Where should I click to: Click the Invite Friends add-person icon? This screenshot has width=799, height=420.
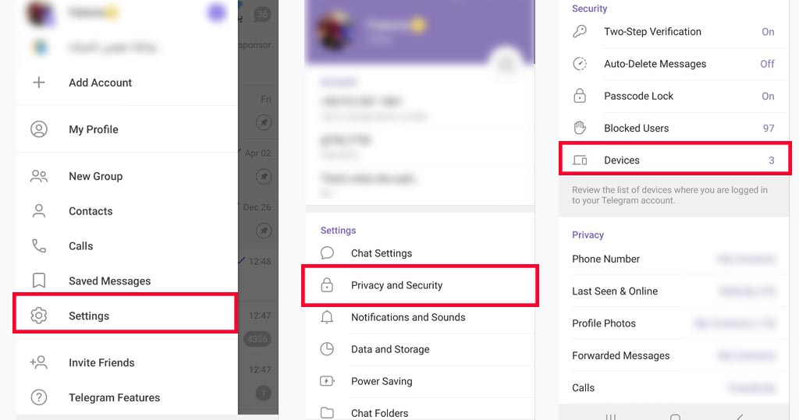click(x=39, y=362)
